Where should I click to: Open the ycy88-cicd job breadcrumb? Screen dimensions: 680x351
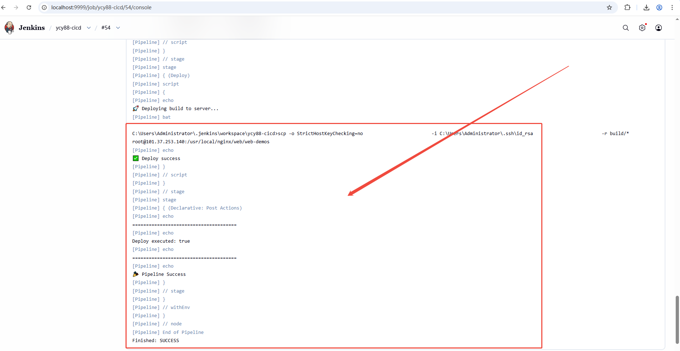point(68,28)
